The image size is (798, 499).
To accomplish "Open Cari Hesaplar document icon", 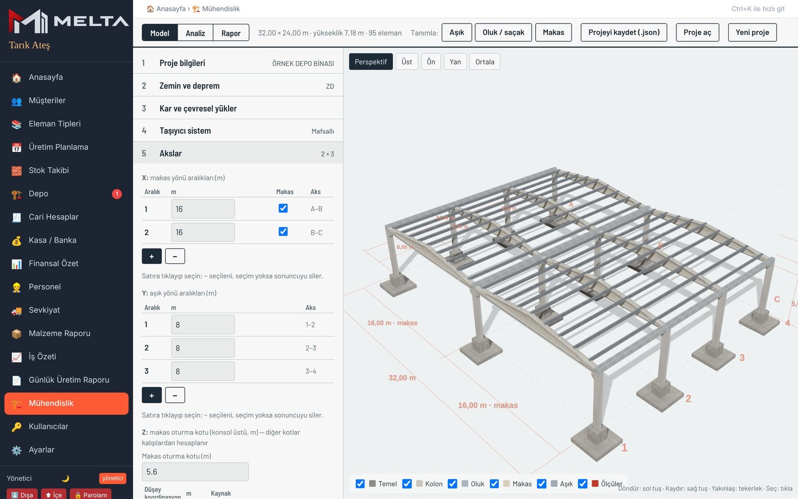I will pyautogui.click(x=16, y=217).
